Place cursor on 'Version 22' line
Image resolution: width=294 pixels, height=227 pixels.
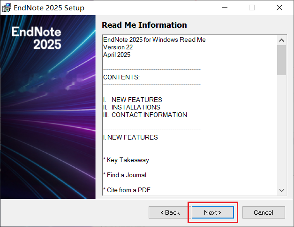(118, 47)
